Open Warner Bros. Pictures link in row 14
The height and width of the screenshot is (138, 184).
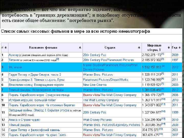(98, 130)
